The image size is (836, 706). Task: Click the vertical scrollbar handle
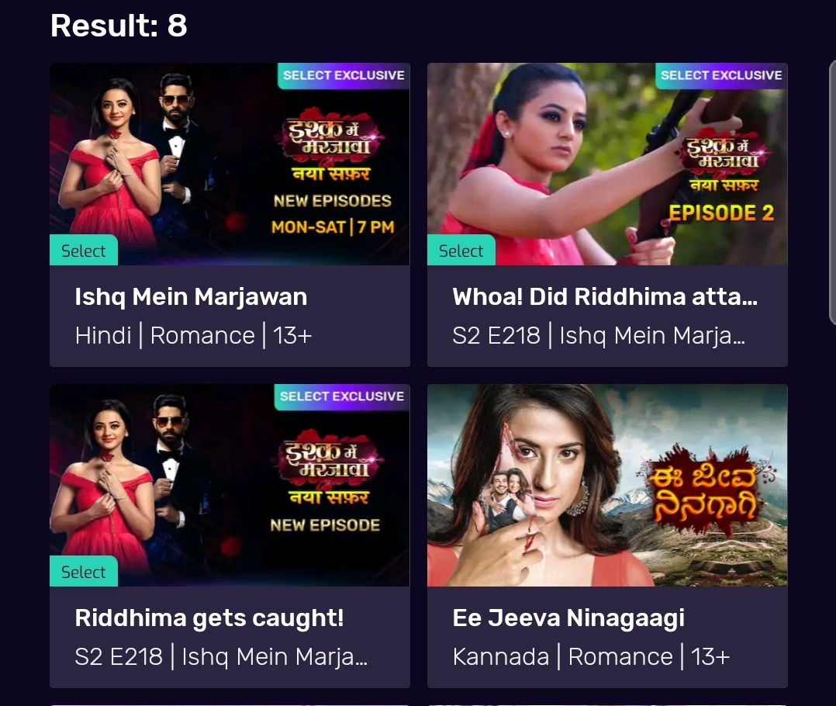832,192
